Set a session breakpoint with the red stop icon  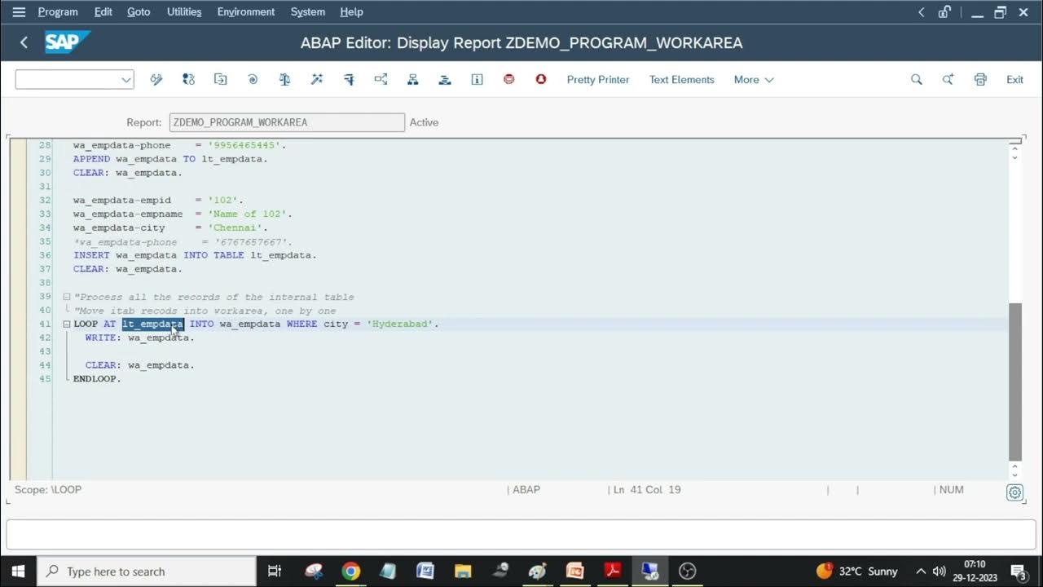pos(509,79)
